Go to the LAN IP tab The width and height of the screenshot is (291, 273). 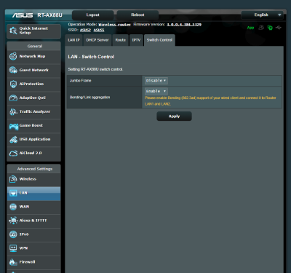(73, 40)
